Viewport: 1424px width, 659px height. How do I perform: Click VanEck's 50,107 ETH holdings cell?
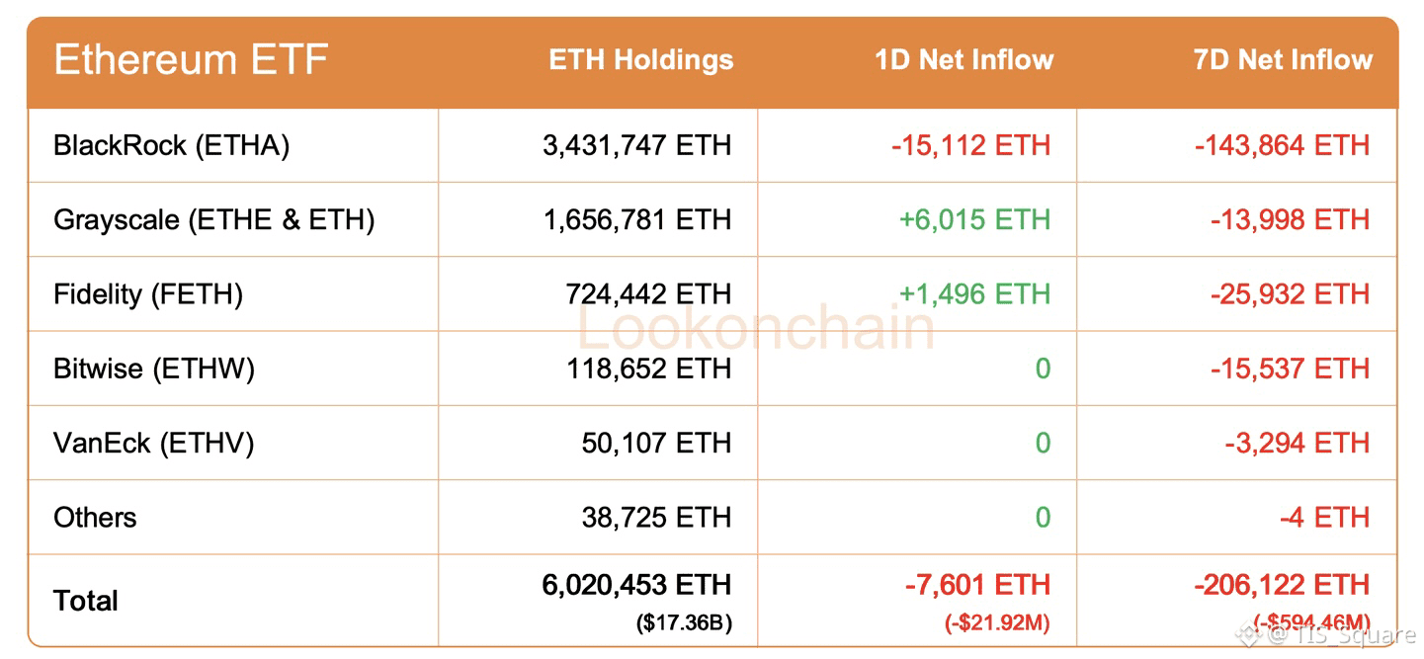tap(657, 443)
